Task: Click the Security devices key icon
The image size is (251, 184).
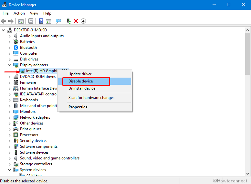Action: [16, 141]
